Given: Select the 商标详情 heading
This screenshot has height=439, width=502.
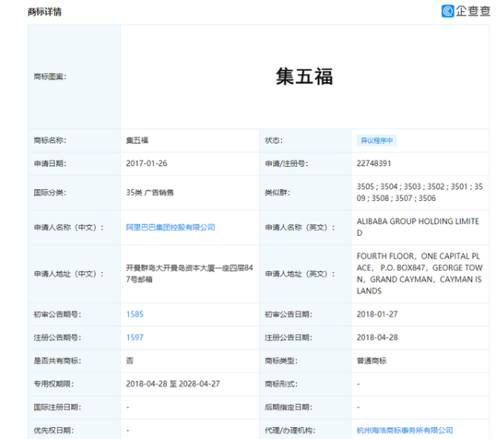Looking at the screenshot, I should (x=44, y=12).
